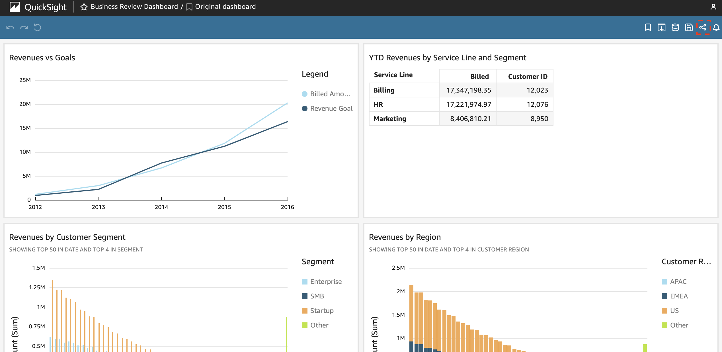The height and width of the screenshot is (352, 722).
Task: Open the Bookmarks icon in toolbar
Action: point(648,27)
